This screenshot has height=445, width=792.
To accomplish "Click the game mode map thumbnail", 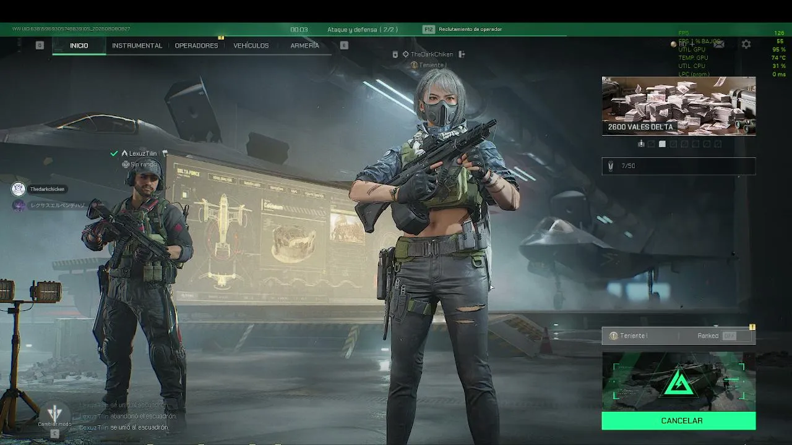I will [x=679, y=382].
